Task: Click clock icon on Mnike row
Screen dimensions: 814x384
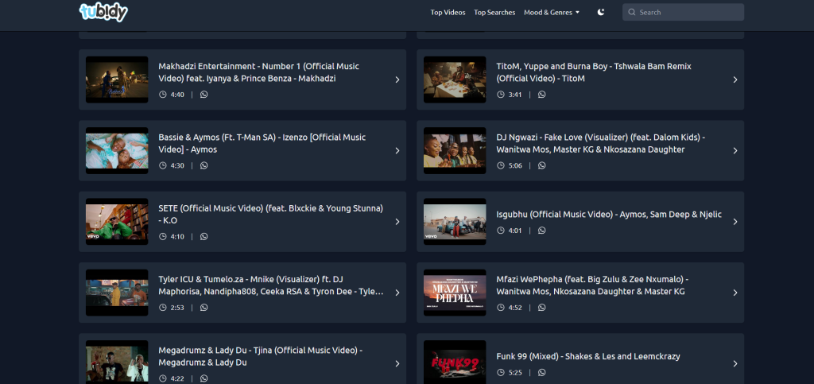Action: (x=162, y=308)
